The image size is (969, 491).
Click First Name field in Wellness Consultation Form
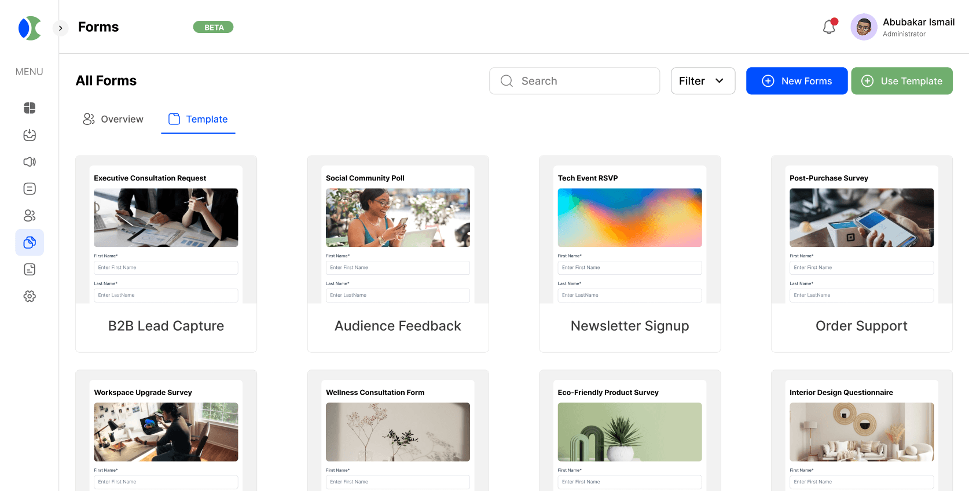pos(398,482)
